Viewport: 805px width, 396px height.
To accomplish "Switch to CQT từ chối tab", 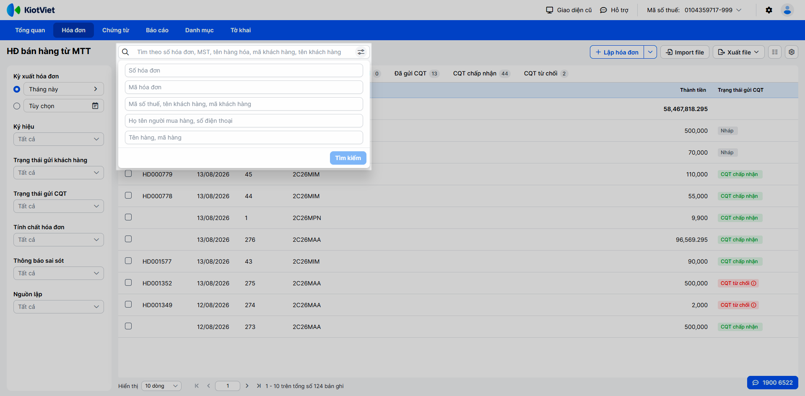I will pyautogui.click(x=546, y=73).
